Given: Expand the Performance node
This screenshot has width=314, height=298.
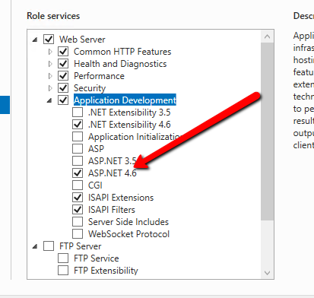Looking at the screenshot, I should pyautogui.click(x=50, y=76).
